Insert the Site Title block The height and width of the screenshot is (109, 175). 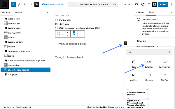(x=164, y=77)
